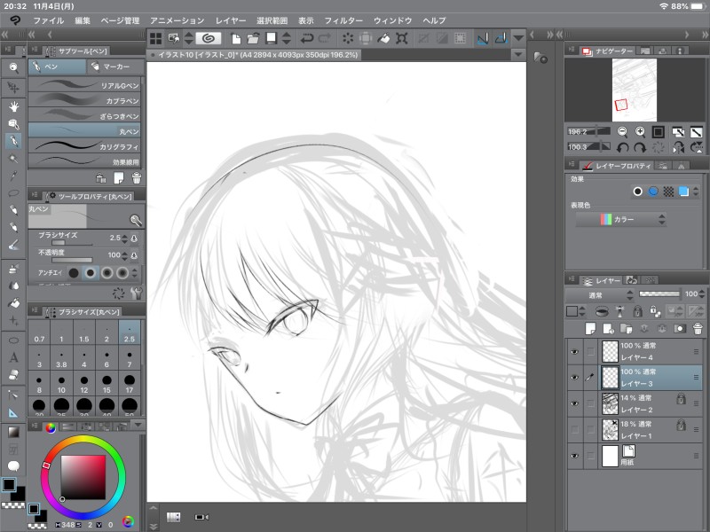Click the New file icon
Screen dimensions: 710x532
[x=236, y=38]
